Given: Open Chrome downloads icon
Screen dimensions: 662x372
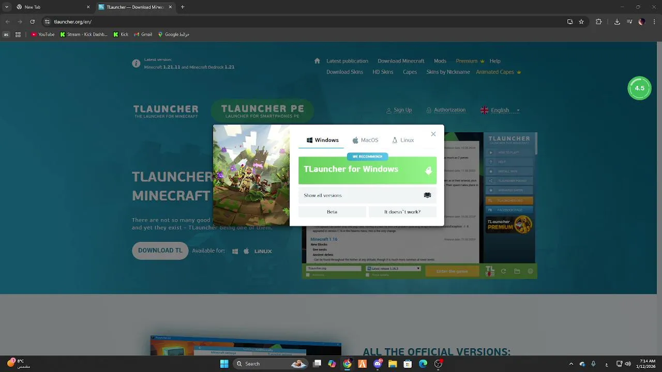Looking at the screenshot, I should pyautogui.click(x=617, y=22).
